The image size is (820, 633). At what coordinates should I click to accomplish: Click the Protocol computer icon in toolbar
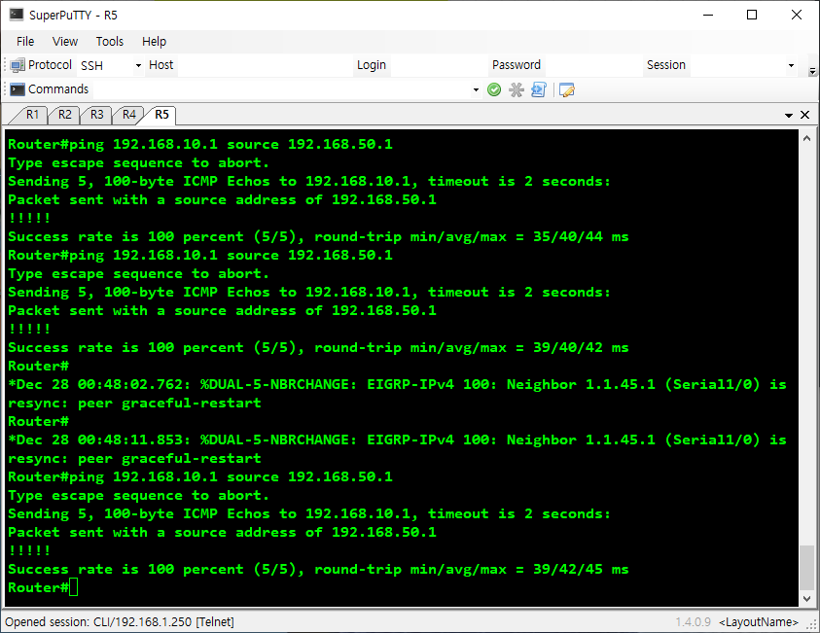pyautogui.click(x=18, y=65)
